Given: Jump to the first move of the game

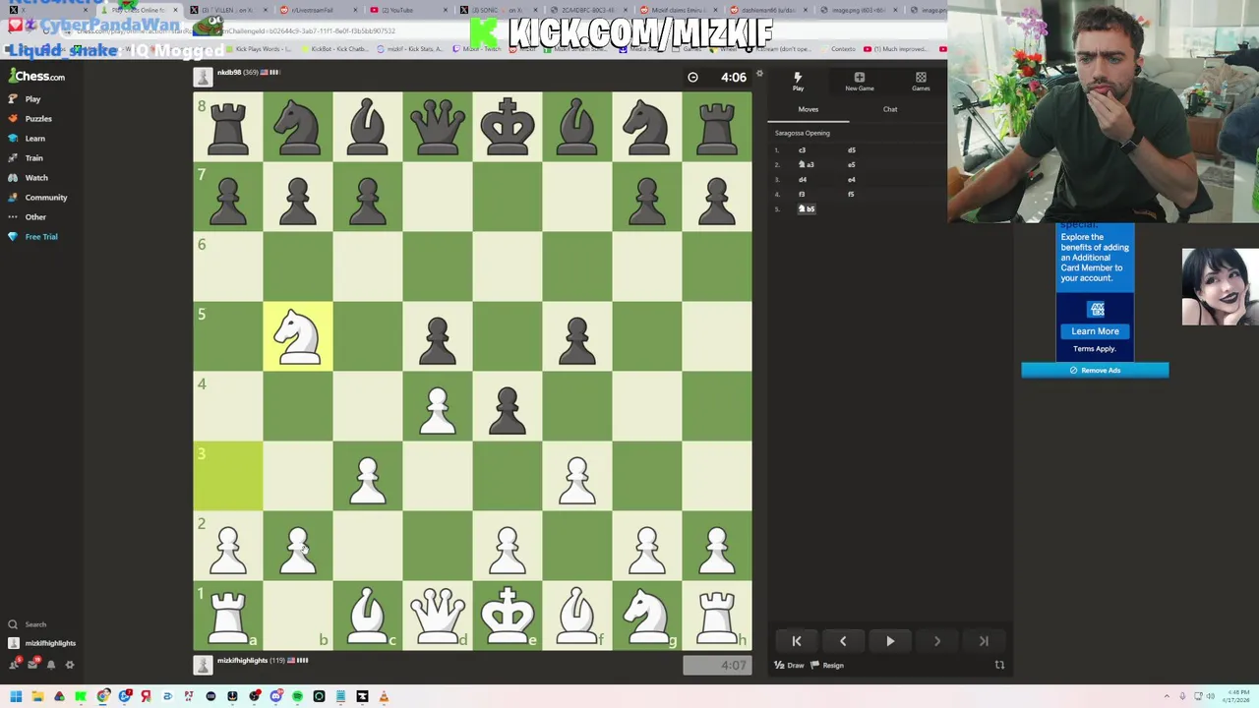Looking at the screenshot, I should (x=797, y=641).
